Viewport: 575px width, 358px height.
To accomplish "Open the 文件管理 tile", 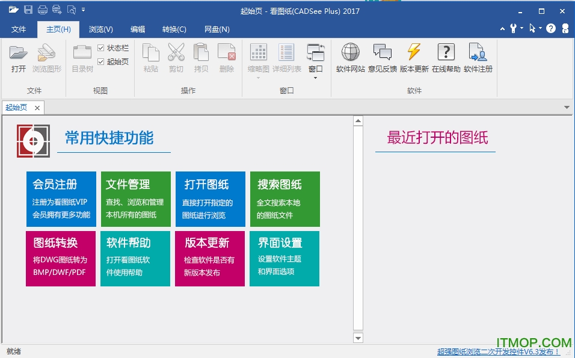I will point(136,199).
